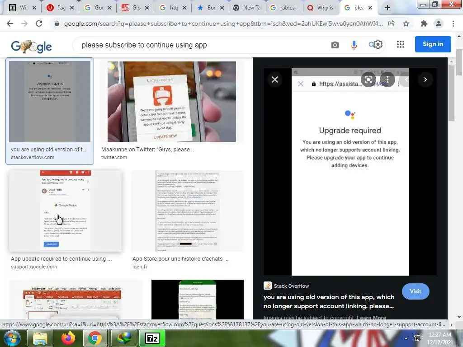Viewport: 463px width, 347px height.
Task: Open preview image more options menu
Action: [387, 80]
